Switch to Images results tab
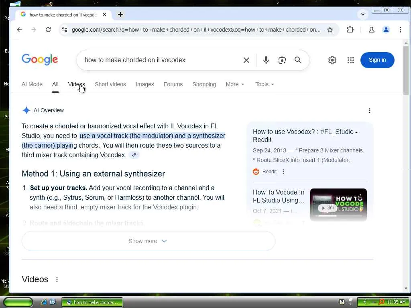This screenshot has width=411, height=308. (x=144, y=84)
